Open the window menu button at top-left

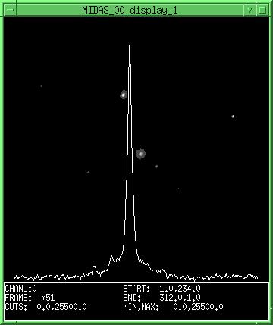tap(10, 10)
